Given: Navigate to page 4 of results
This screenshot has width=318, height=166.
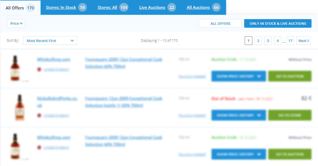Looking at the screenshot, I should (x=277, y=41).
